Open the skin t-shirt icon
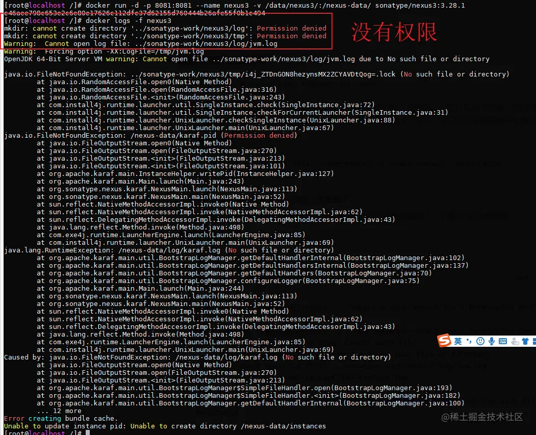 pyautogui.click(x=525, y=341)
